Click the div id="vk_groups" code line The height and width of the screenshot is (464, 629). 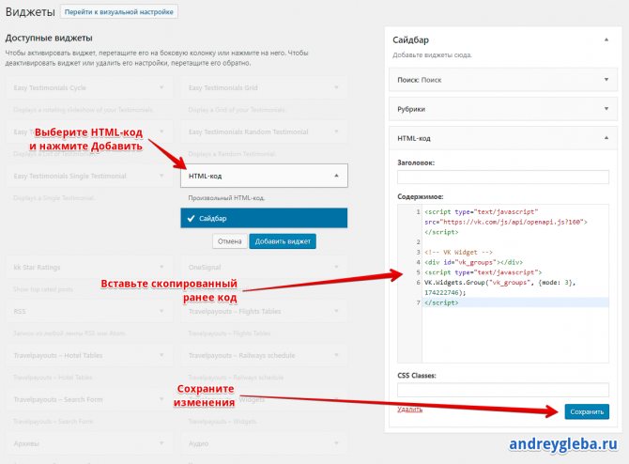coord(473,262)
